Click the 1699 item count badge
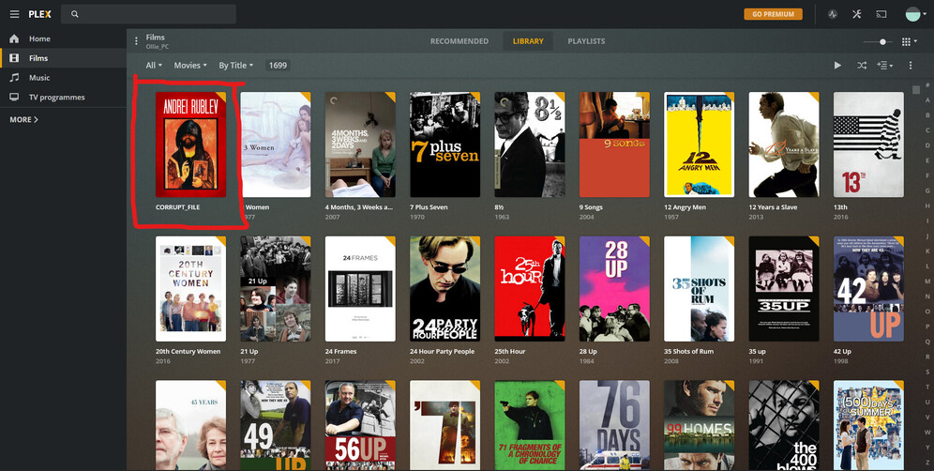This screenshot has height=471, width=934. (278, 66)
